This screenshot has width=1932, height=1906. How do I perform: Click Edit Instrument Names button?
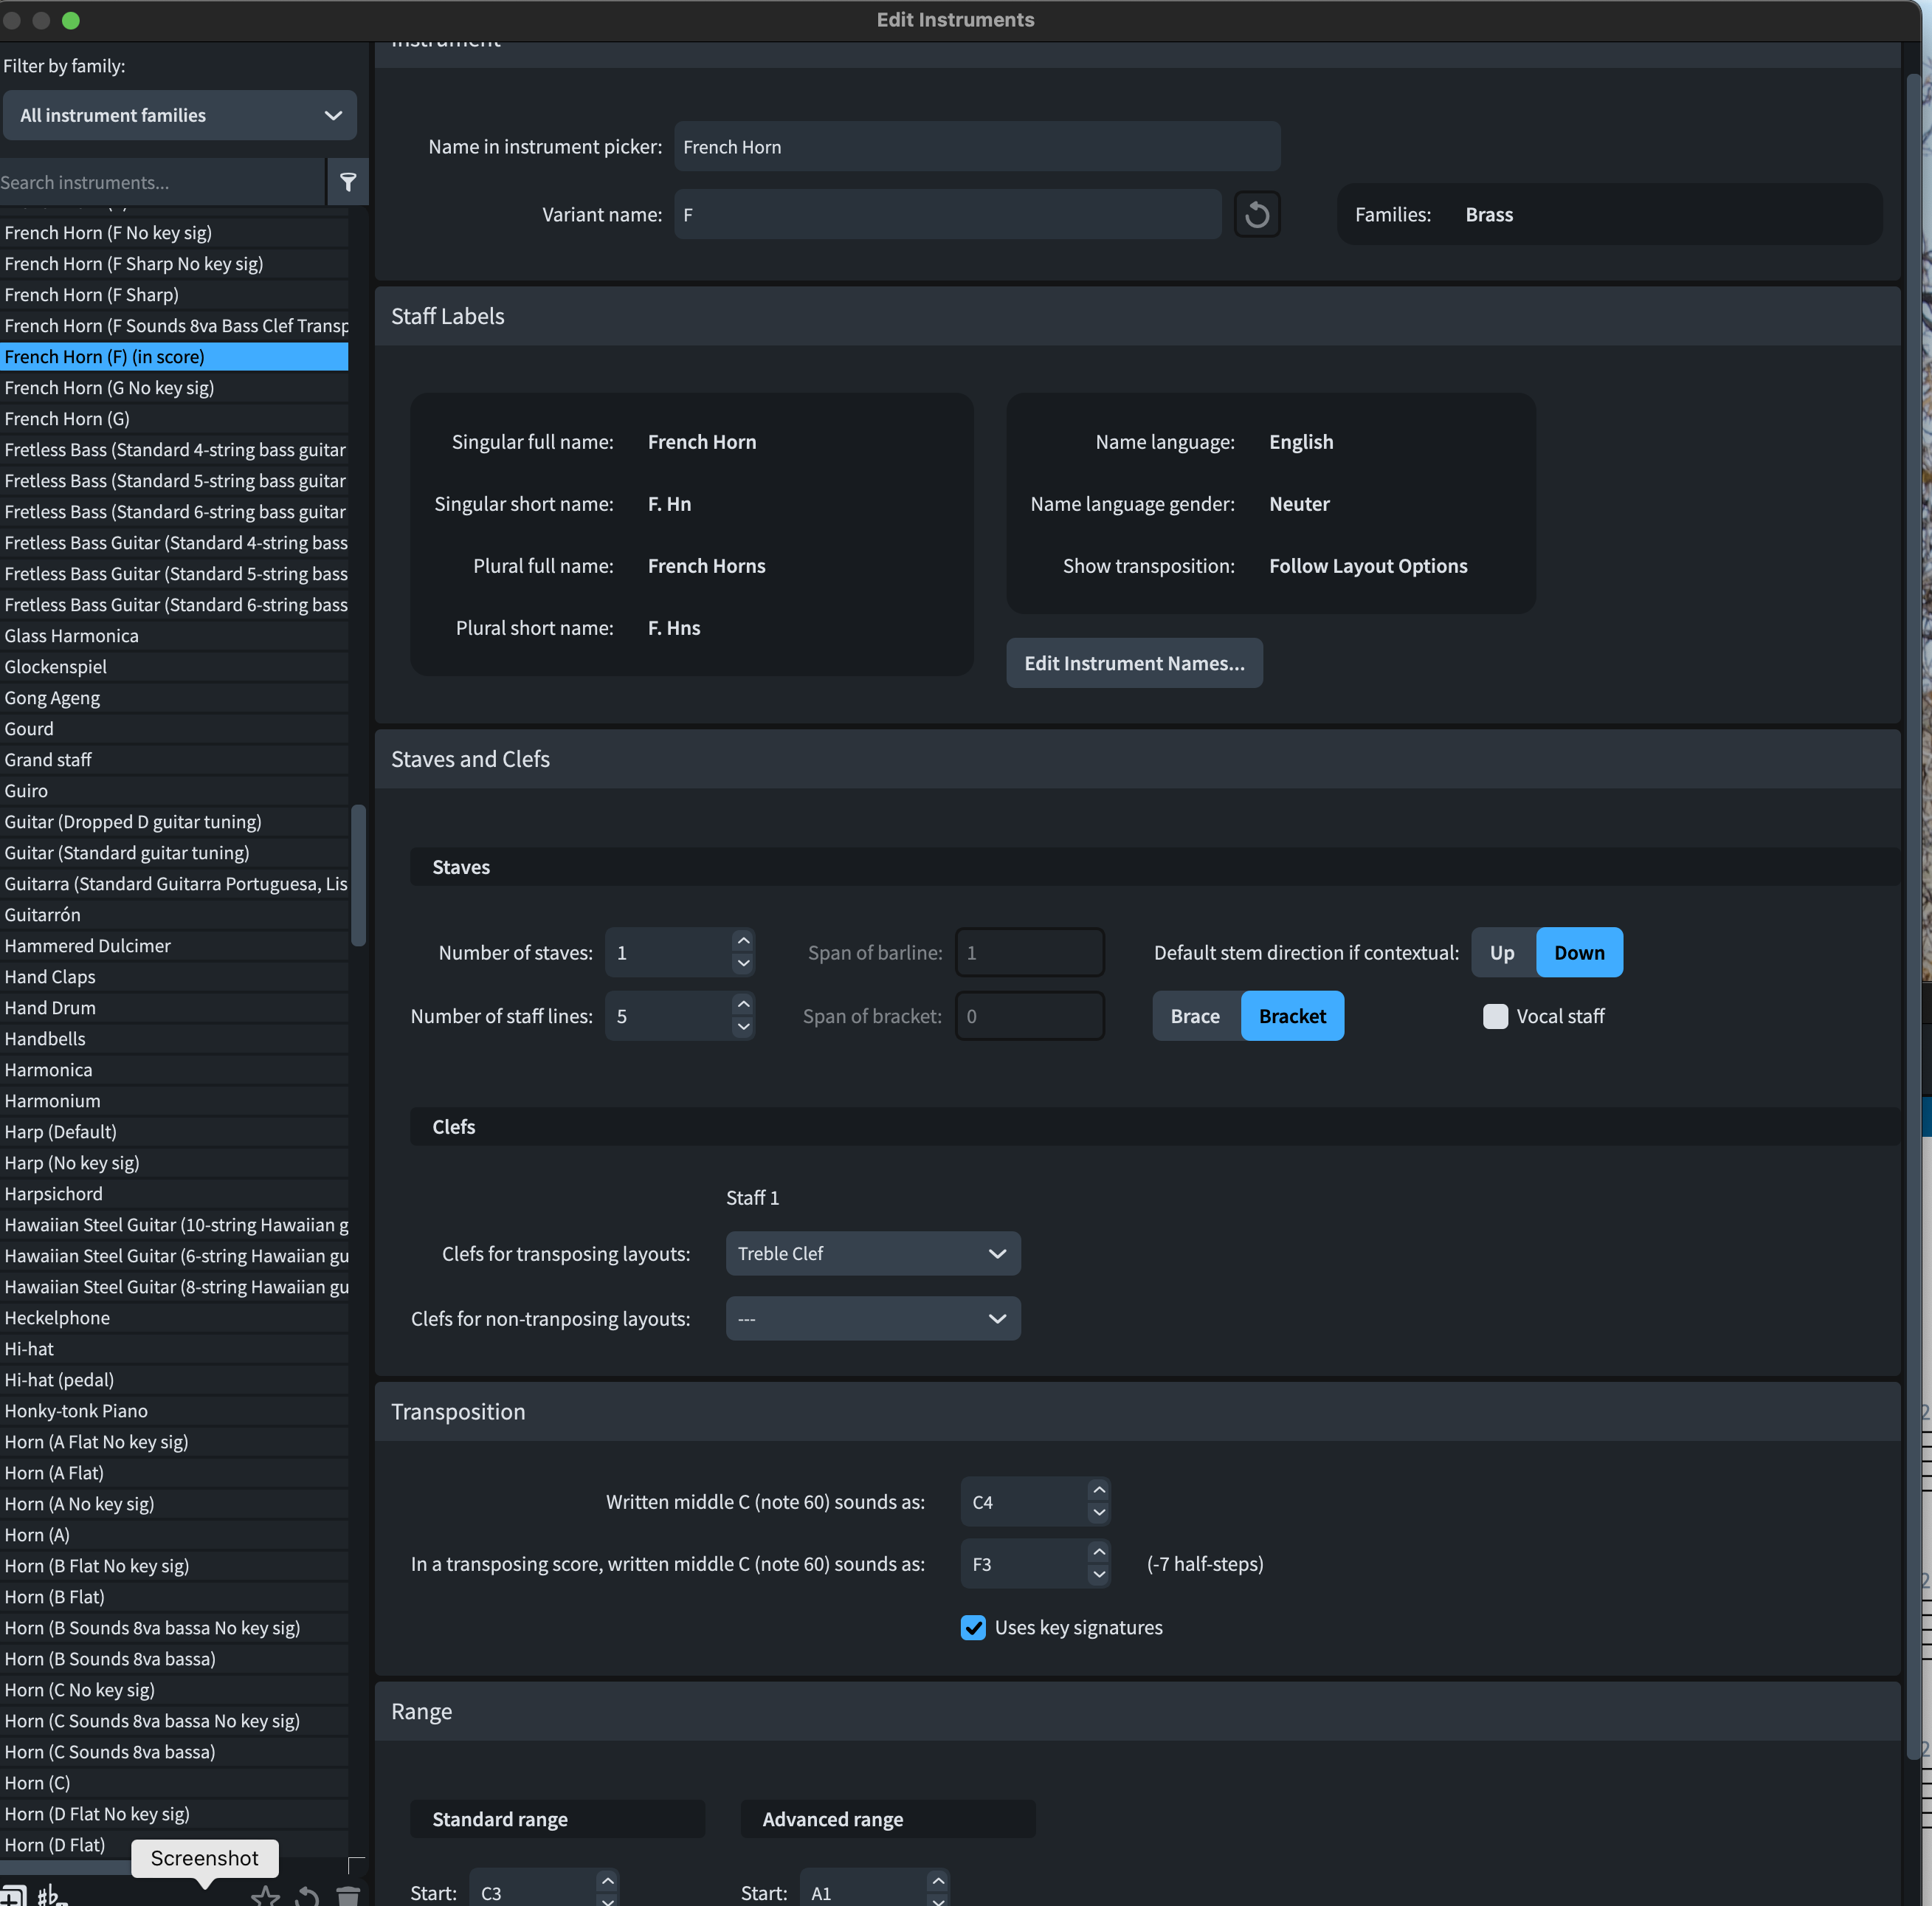(x=1133, y=662)
